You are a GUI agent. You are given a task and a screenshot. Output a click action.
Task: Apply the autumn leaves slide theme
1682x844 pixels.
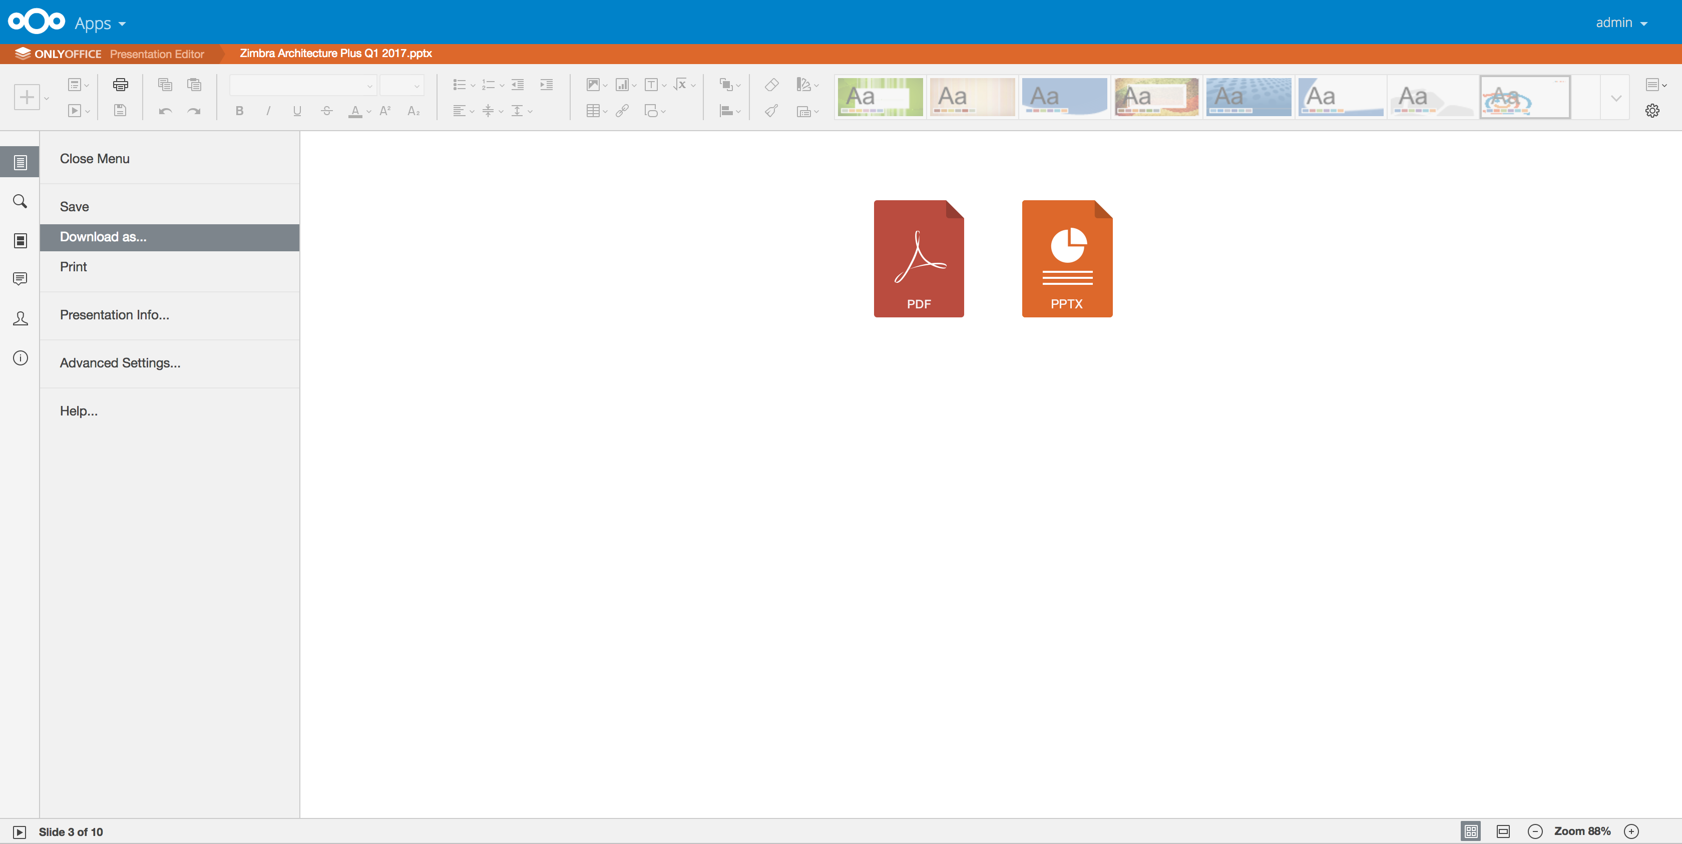(1156, 97)
